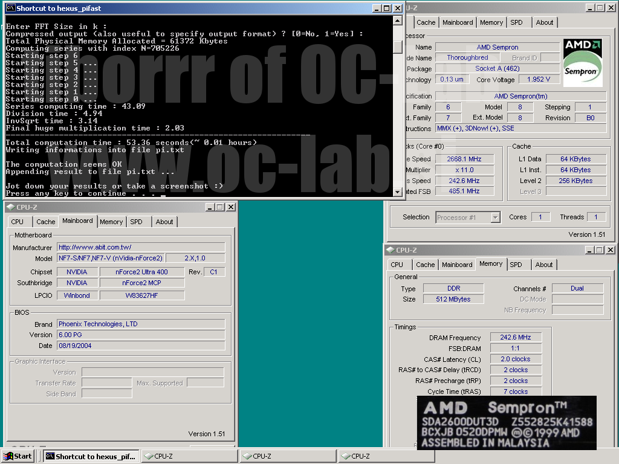619x464 pixels.
Task: Click the motherboard Model NF7-S/NF7 field
Action: (x=110, y=258)
